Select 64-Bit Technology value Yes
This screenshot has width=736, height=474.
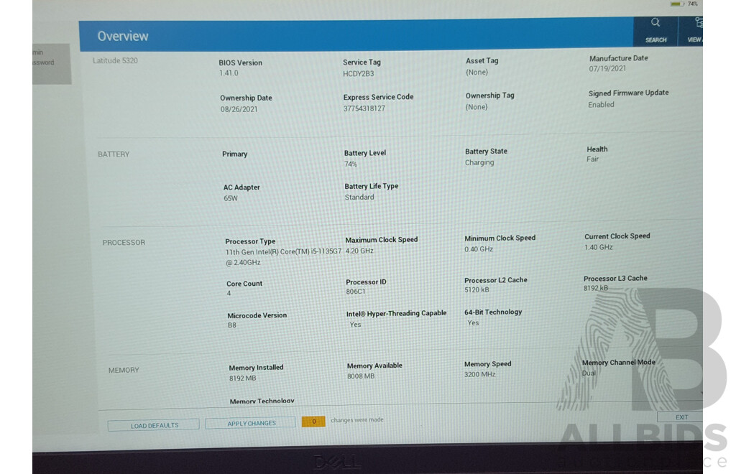click(x=473, y=322)
